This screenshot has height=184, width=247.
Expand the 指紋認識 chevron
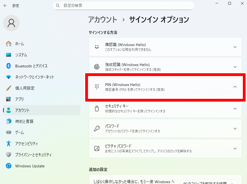click(235, 67)
